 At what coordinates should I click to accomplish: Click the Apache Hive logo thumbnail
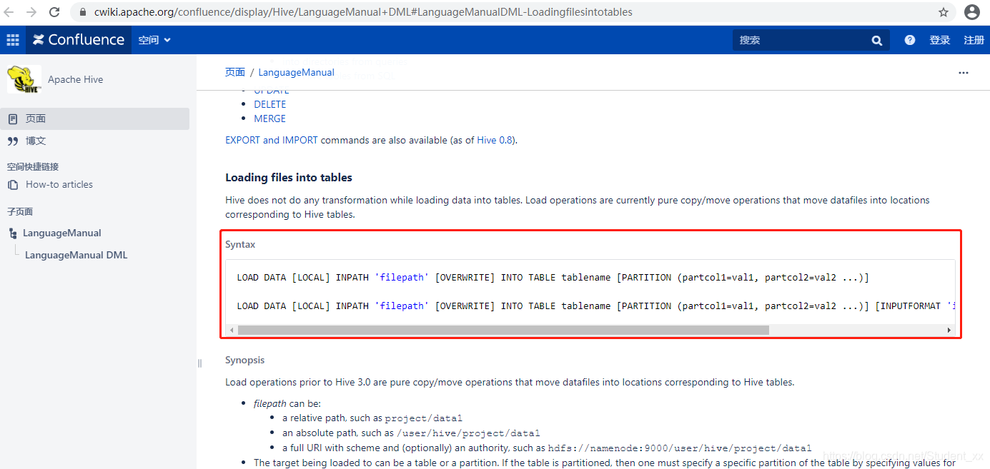[24, 79]
